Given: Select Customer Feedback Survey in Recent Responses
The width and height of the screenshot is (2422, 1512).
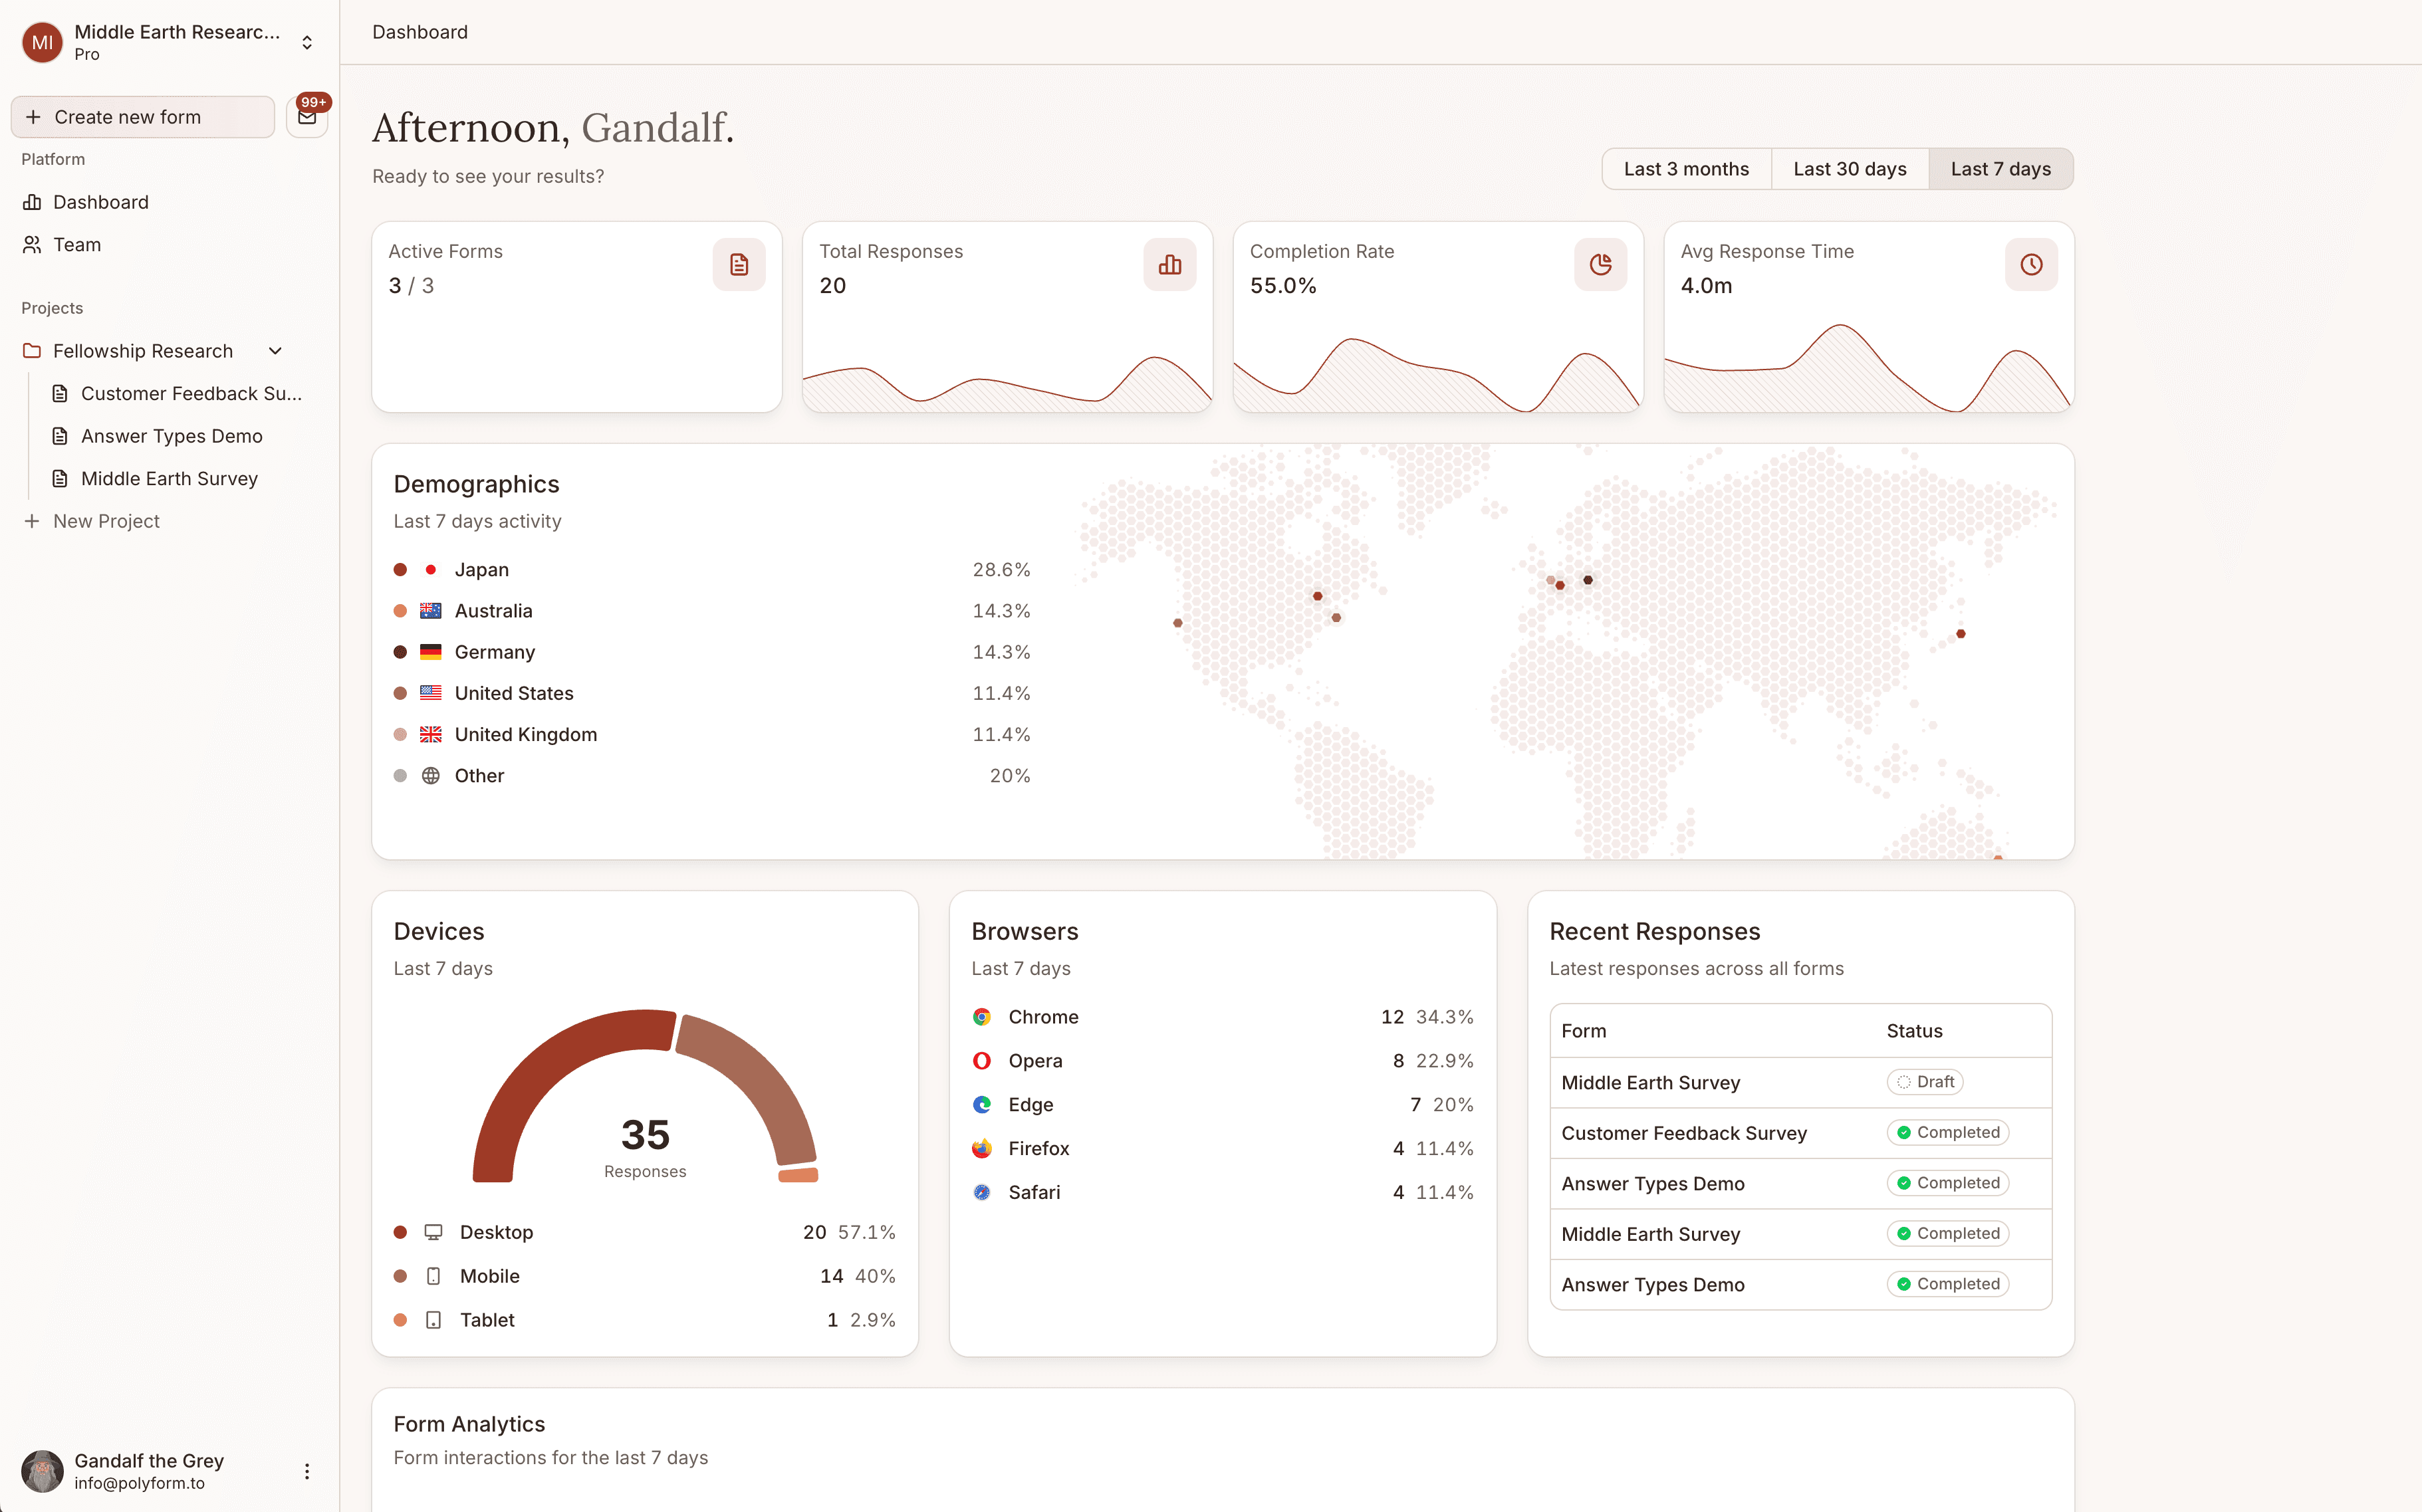Looking at the screenshot, I should coord(1683,1132).
